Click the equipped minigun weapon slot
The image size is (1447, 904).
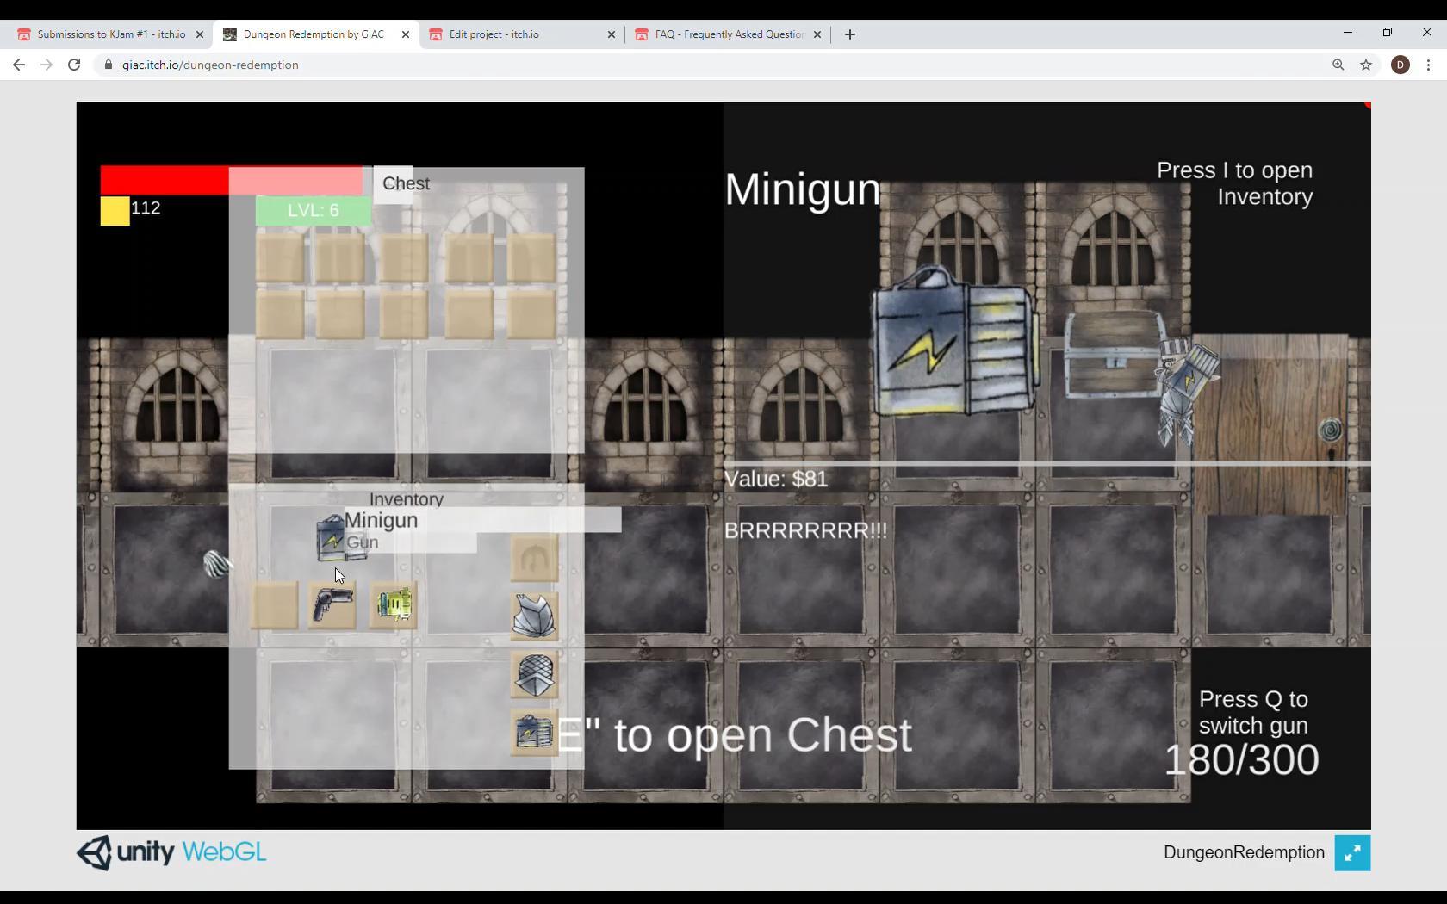pyautogui.click(x=534, y=733)
